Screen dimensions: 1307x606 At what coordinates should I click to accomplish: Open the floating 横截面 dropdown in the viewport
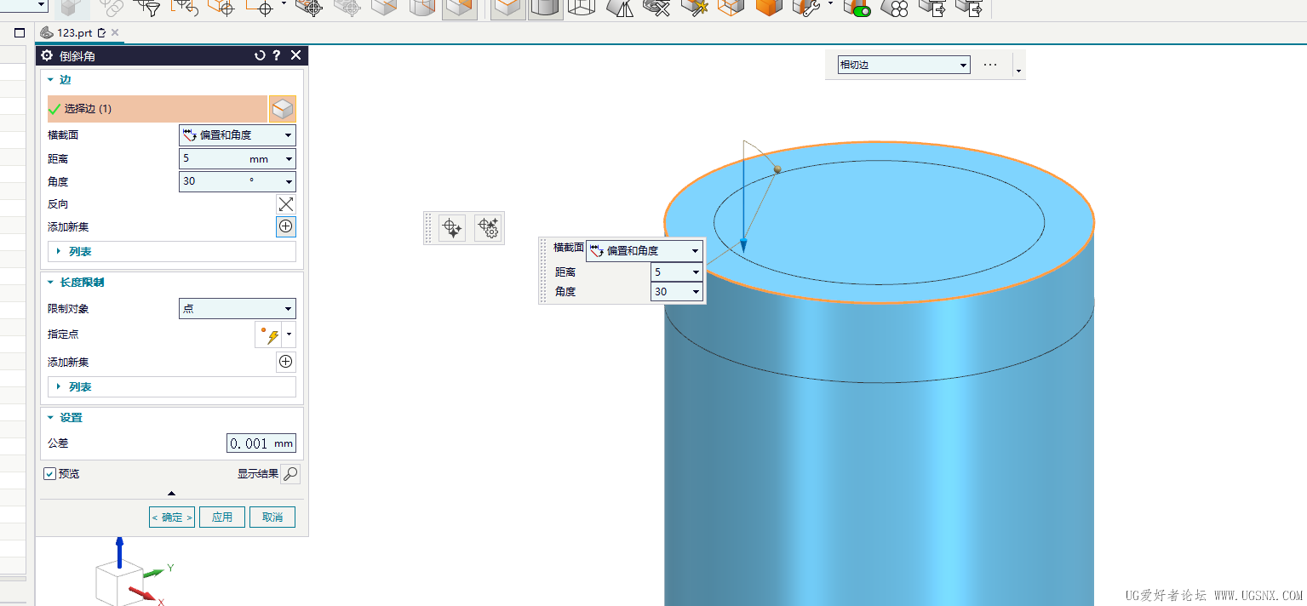coord(645,251)
